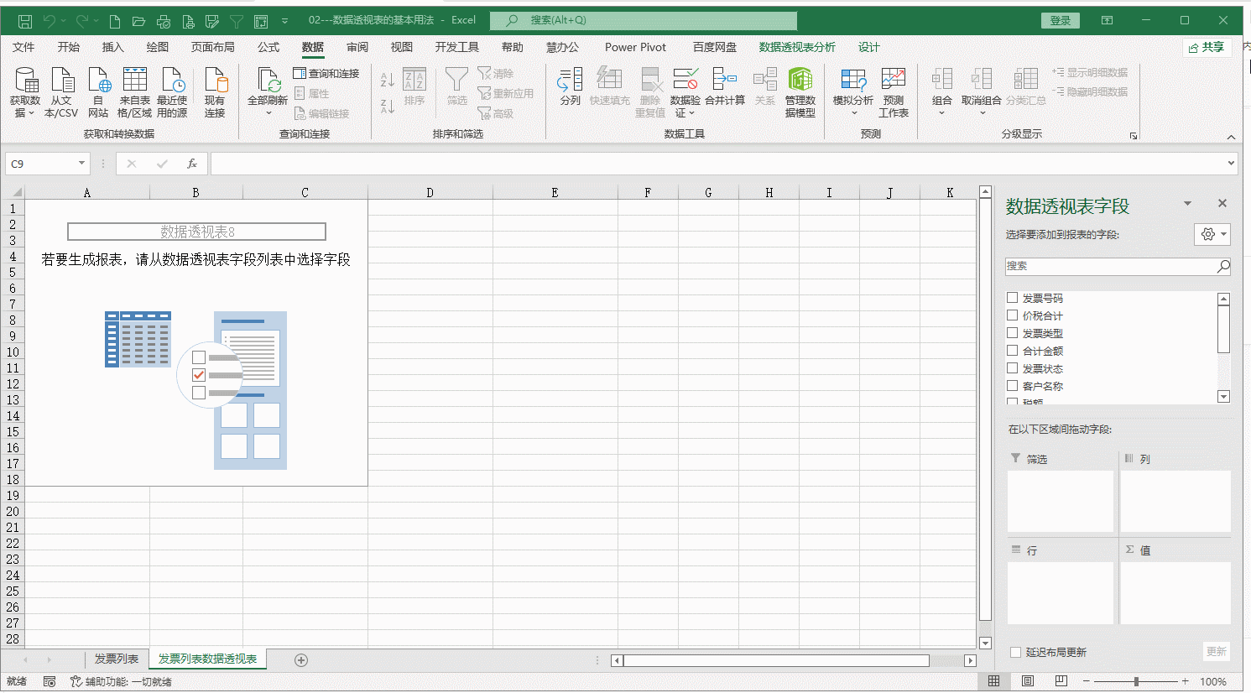Open the 数据透视表分析 ribbon tab
This screenshot has width=1251, height=693.
(x=797, y=47)
